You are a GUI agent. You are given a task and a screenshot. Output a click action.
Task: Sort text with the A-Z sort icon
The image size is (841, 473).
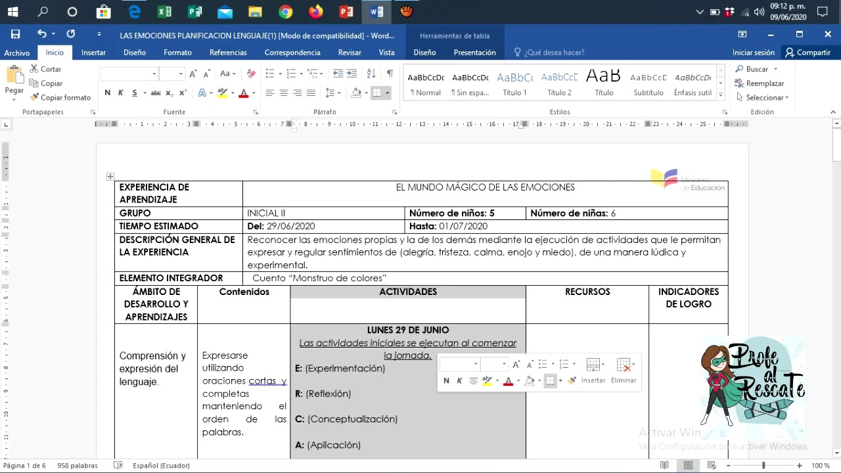tap(371, 74)
